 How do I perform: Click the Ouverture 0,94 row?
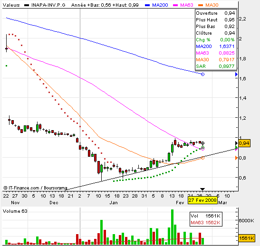point(215,13)
